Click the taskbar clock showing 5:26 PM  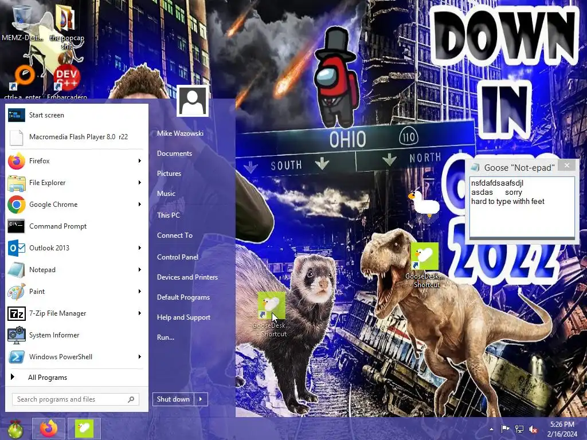pos(562,429)
